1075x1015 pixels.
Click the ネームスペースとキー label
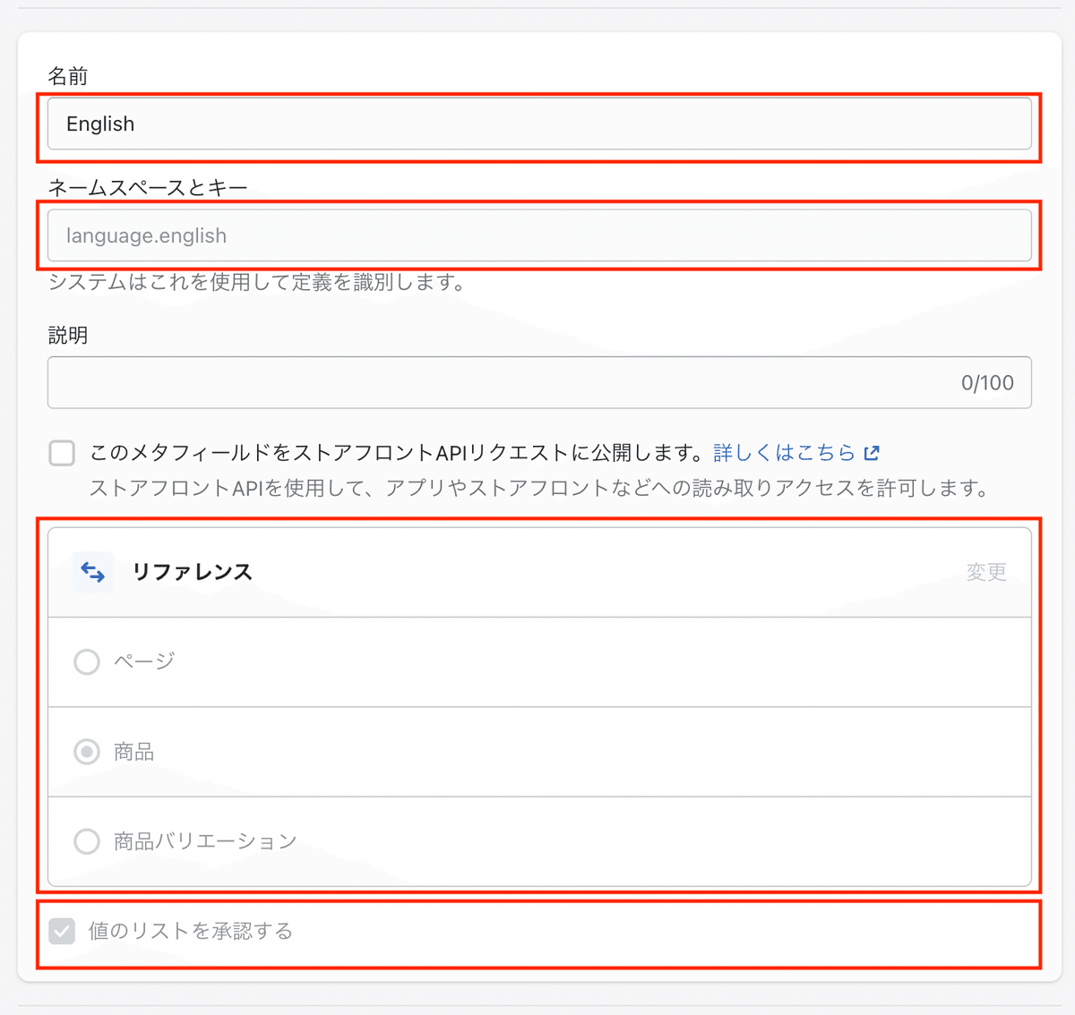(148, 188)
